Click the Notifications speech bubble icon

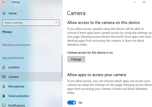pyautogui.click(x=4, y=105)
